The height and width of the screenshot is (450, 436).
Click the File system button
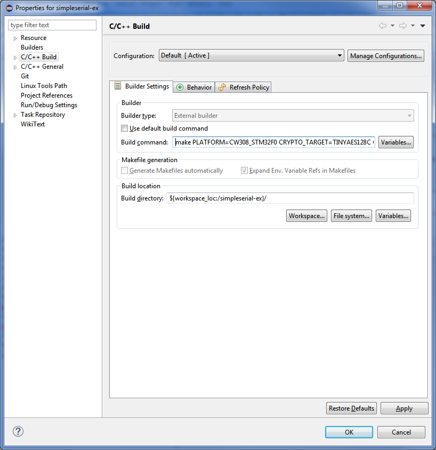point(351,216)
